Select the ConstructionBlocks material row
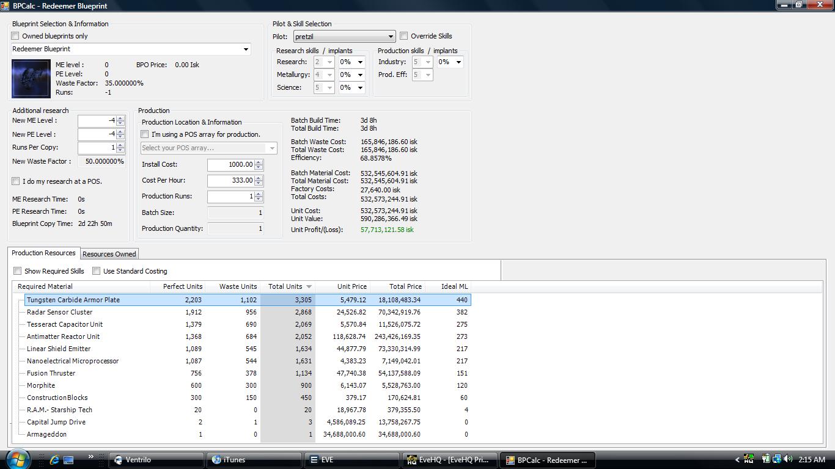The image size is (835, 469). tap(248, 398)
